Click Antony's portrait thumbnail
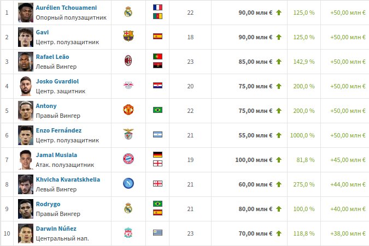Viewport: 369px width, 246px height. pos(26,111)
